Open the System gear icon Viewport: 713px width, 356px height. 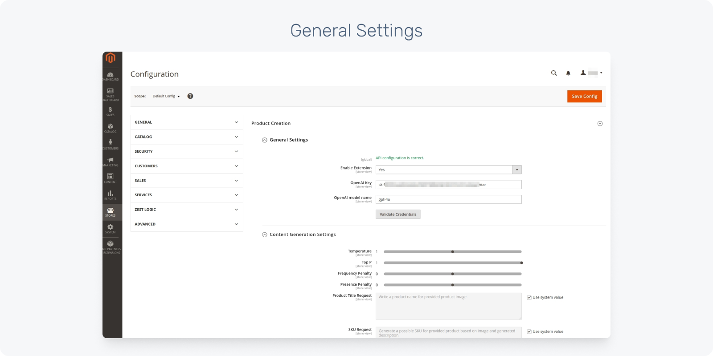tap(110, 228)
